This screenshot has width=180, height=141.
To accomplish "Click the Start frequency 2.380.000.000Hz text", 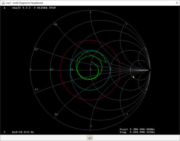I will 137,129.
